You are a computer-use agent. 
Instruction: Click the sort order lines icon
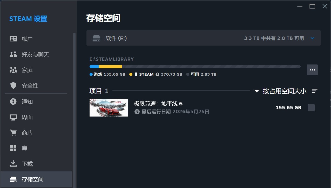click(315, 91)
